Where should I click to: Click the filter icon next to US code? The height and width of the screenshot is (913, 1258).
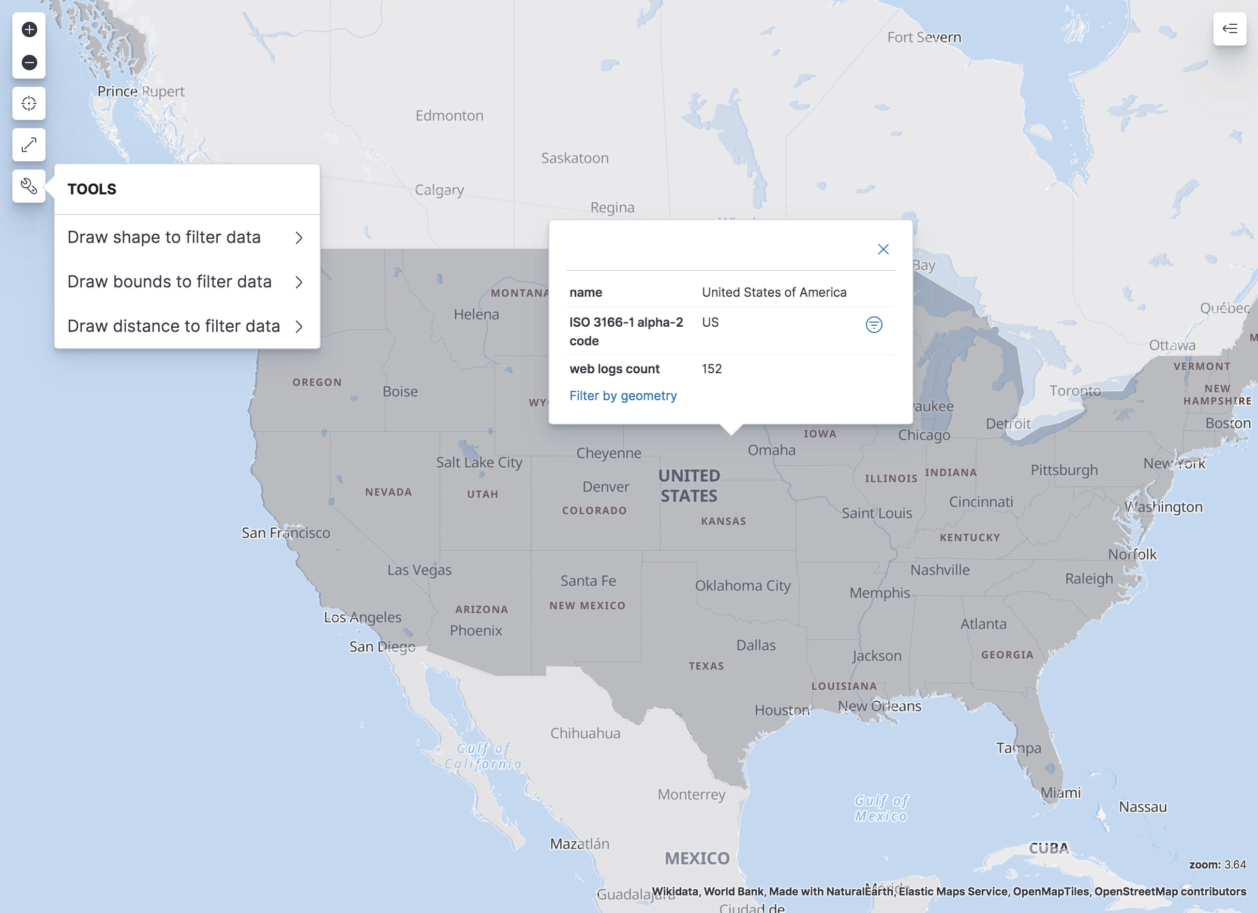pos(874,324)
